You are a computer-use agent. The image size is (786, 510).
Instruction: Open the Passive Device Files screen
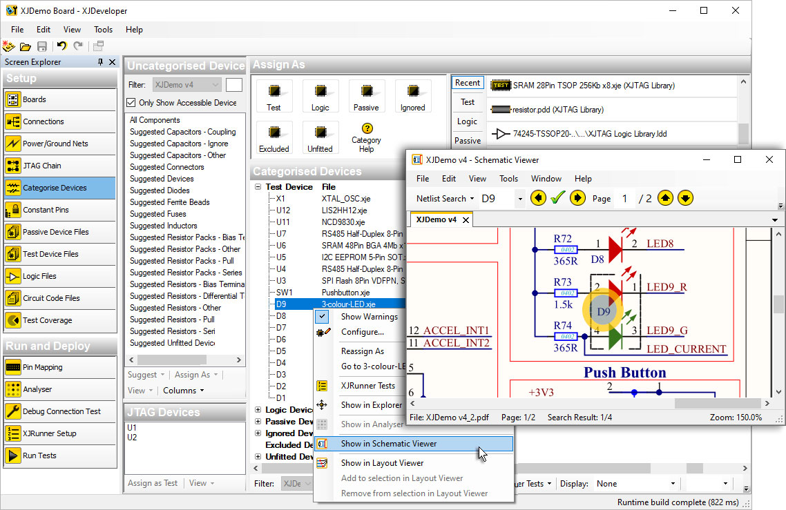point(60,231)
